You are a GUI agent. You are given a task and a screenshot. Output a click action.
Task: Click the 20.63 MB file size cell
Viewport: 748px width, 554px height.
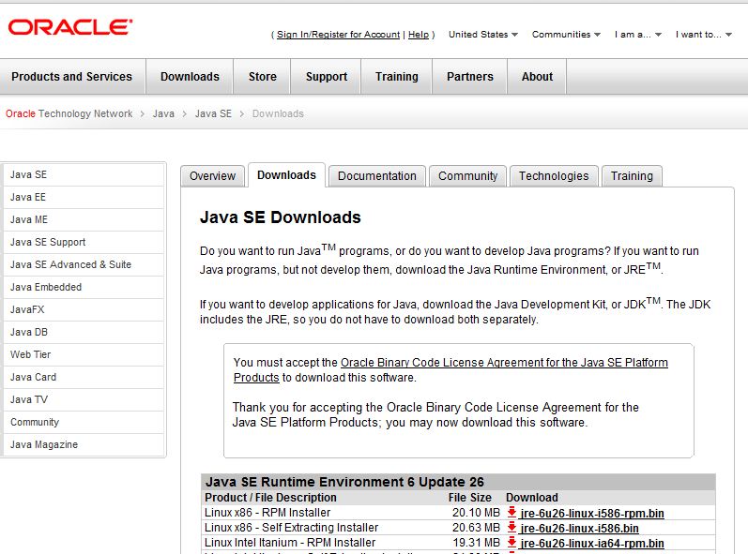pos(476,528)
